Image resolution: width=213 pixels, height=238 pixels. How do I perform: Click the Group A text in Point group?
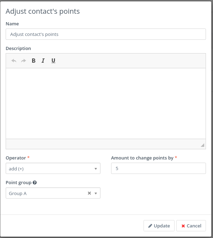tap(18, 193)
